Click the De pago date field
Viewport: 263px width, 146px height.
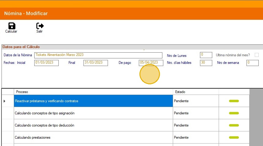pyautogui.click(x=151, y=63)
